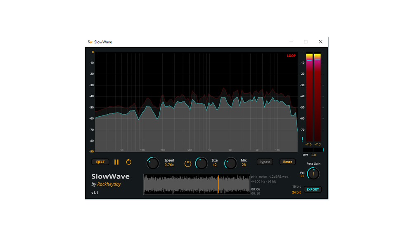This screenshot has width=415, height=233.
Task: Click the SlowWave logo text
Action: pos(110,176)
